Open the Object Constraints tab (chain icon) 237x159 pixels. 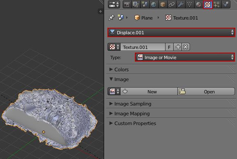[x=172, y=4]
